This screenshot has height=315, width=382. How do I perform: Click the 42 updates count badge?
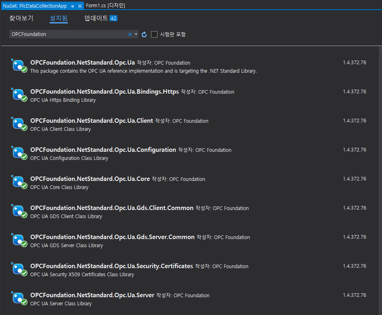pyautogui.click(x=113, y=18)
